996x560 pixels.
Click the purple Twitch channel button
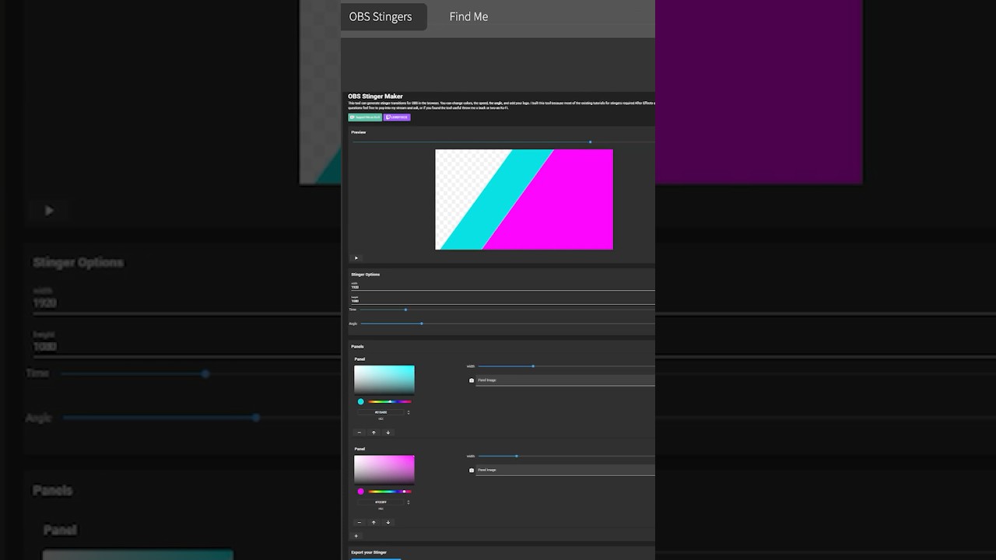(x=397, y=117)
